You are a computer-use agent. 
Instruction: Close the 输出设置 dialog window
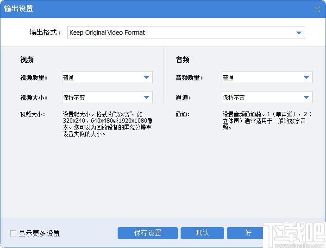point(317,9)
